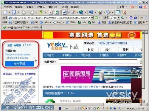This screenshot has width=149, height=111.
Task: Open the 编辑 menu
Action: 19,7
